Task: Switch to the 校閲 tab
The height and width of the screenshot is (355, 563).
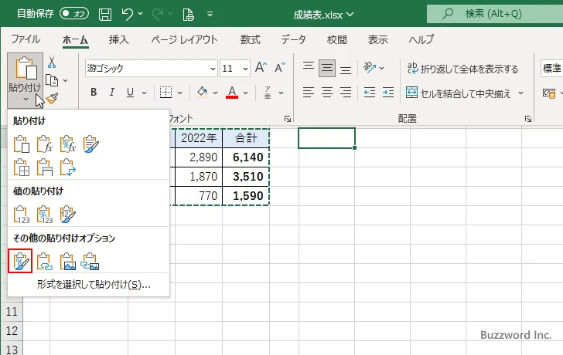Action: [x=337, y=39]
